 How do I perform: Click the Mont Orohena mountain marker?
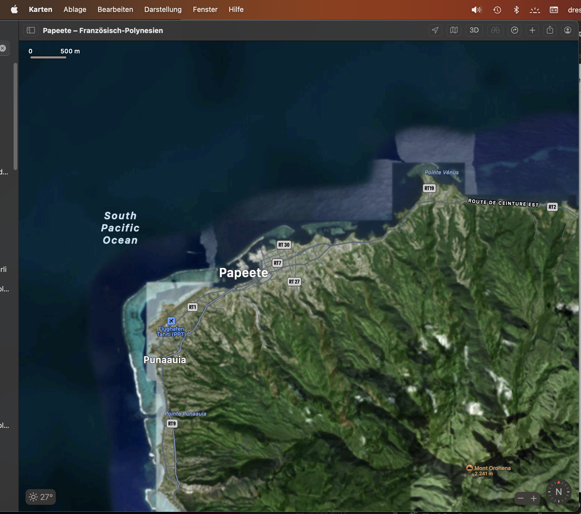tap(469, 468)
